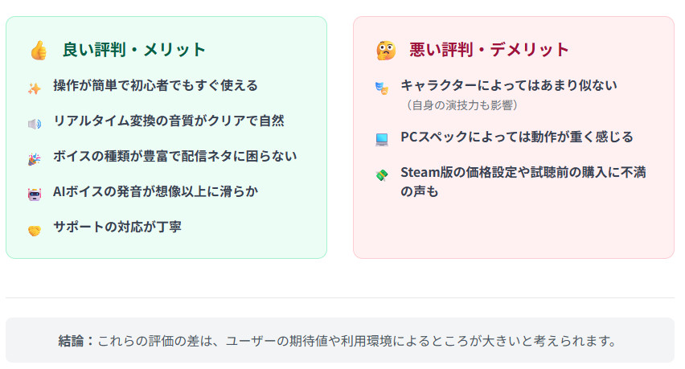The width and height of the screenshot is (685, 369).
Task: Click the 良い評判・メリット heading
Action: coord(134,50)
